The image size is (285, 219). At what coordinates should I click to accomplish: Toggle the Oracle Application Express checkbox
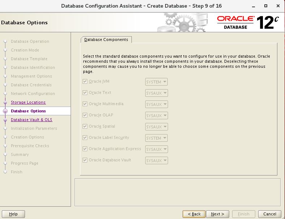(85, 149)
